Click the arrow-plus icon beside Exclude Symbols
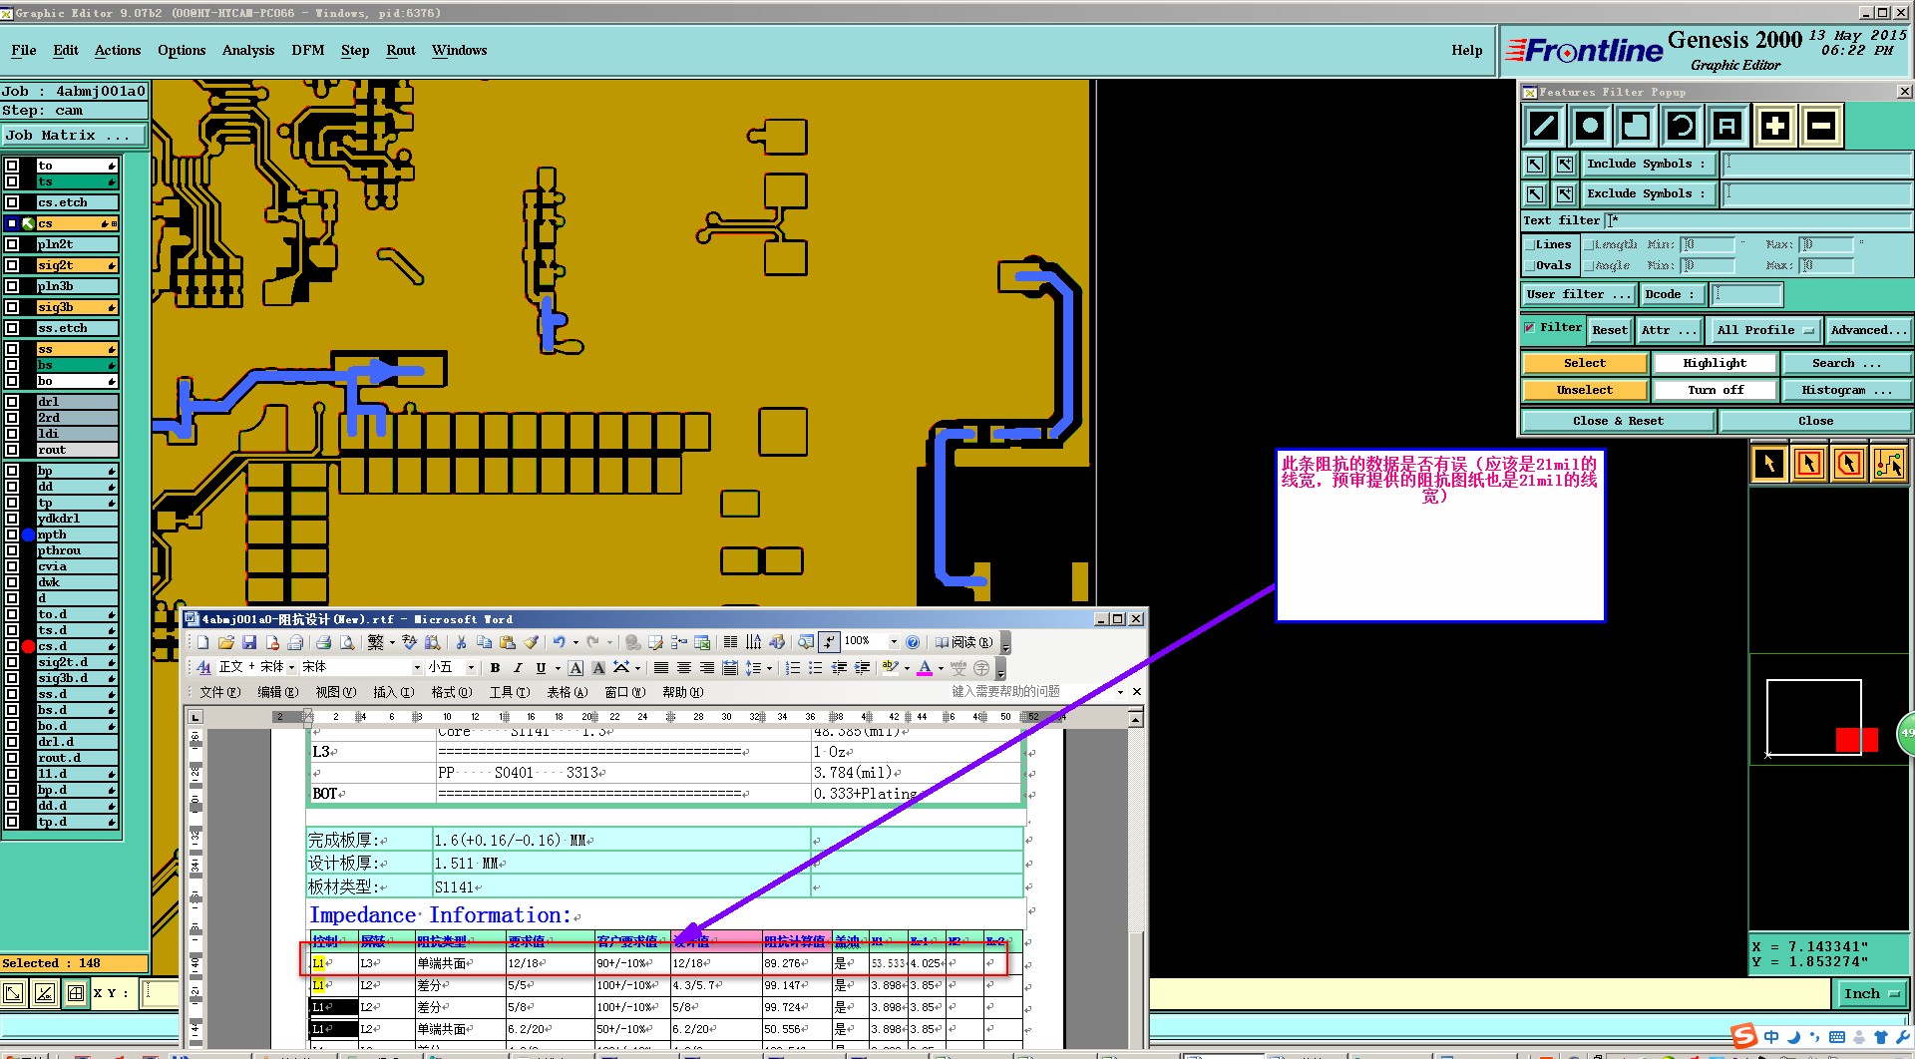The width and height of the screenshot is (1915, 1059). point(1565,194)
